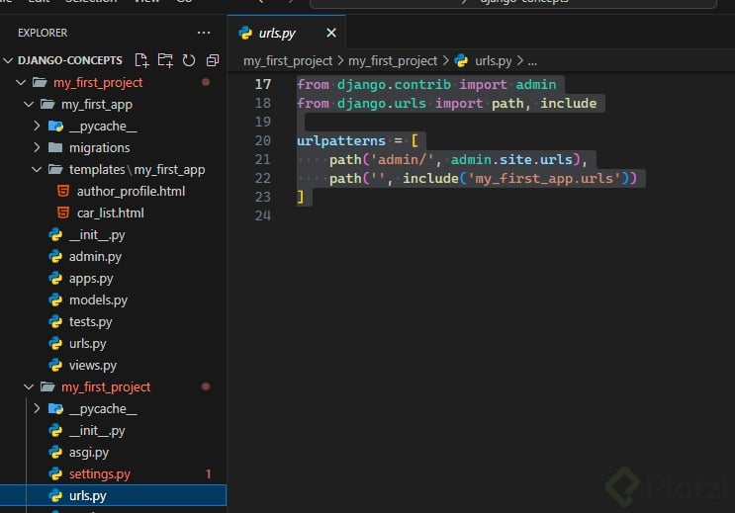
Task: Open the Explorer more actions menu
Action: (x=204, y=33)
